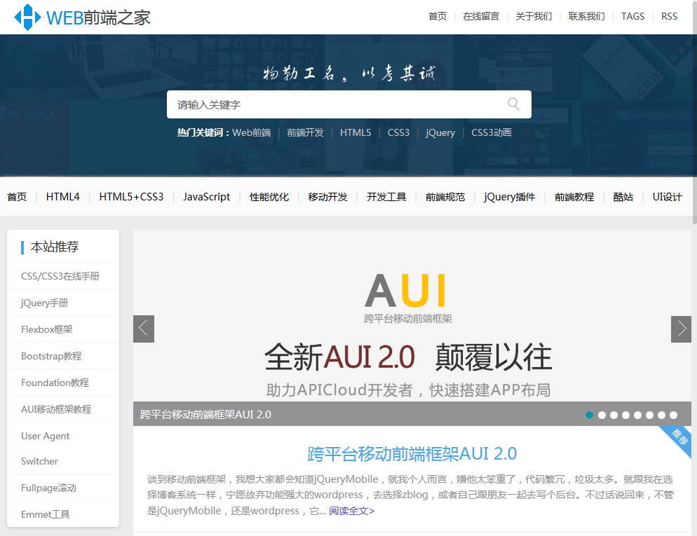The height and width of the screenshot is (536, 697).
Task: Click 本站推荐 sidebar heading
Action: click(x=54, y=247)
